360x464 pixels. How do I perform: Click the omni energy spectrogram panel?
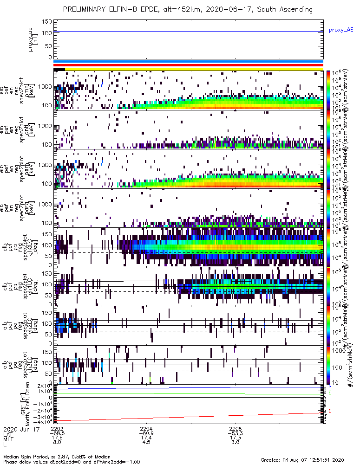[x=189, y=90]
